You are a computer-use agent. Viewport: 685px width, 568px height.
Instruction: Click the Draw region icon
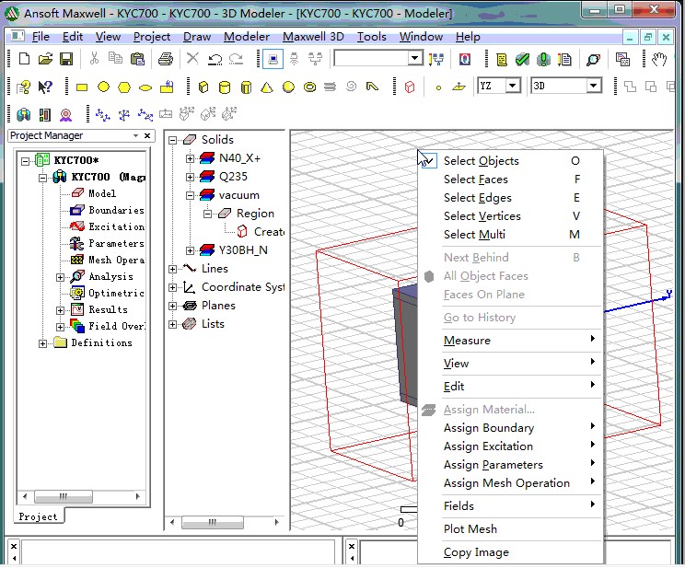click(x=410, y=87)
